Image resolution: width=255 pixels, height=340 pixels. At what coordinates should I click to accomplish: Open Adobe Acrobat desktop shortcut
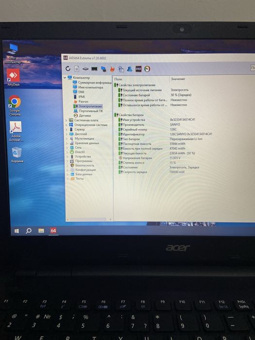pos(16,132)
